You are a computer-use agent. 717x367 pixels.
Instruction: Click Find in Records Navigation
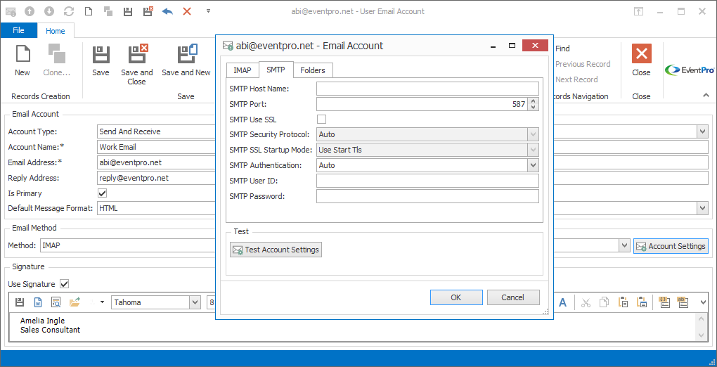pyautogui.click(x=562, y=49)
